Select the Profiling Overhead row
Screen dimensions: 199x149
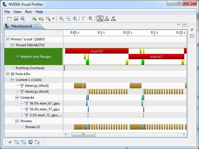point(34,68)
